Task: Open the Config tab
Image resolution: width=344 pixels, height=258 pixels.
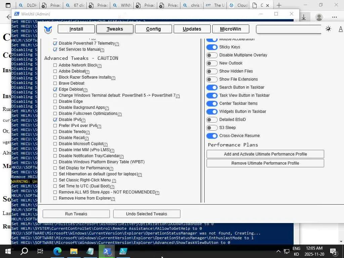Action: [x=153, y=29]
